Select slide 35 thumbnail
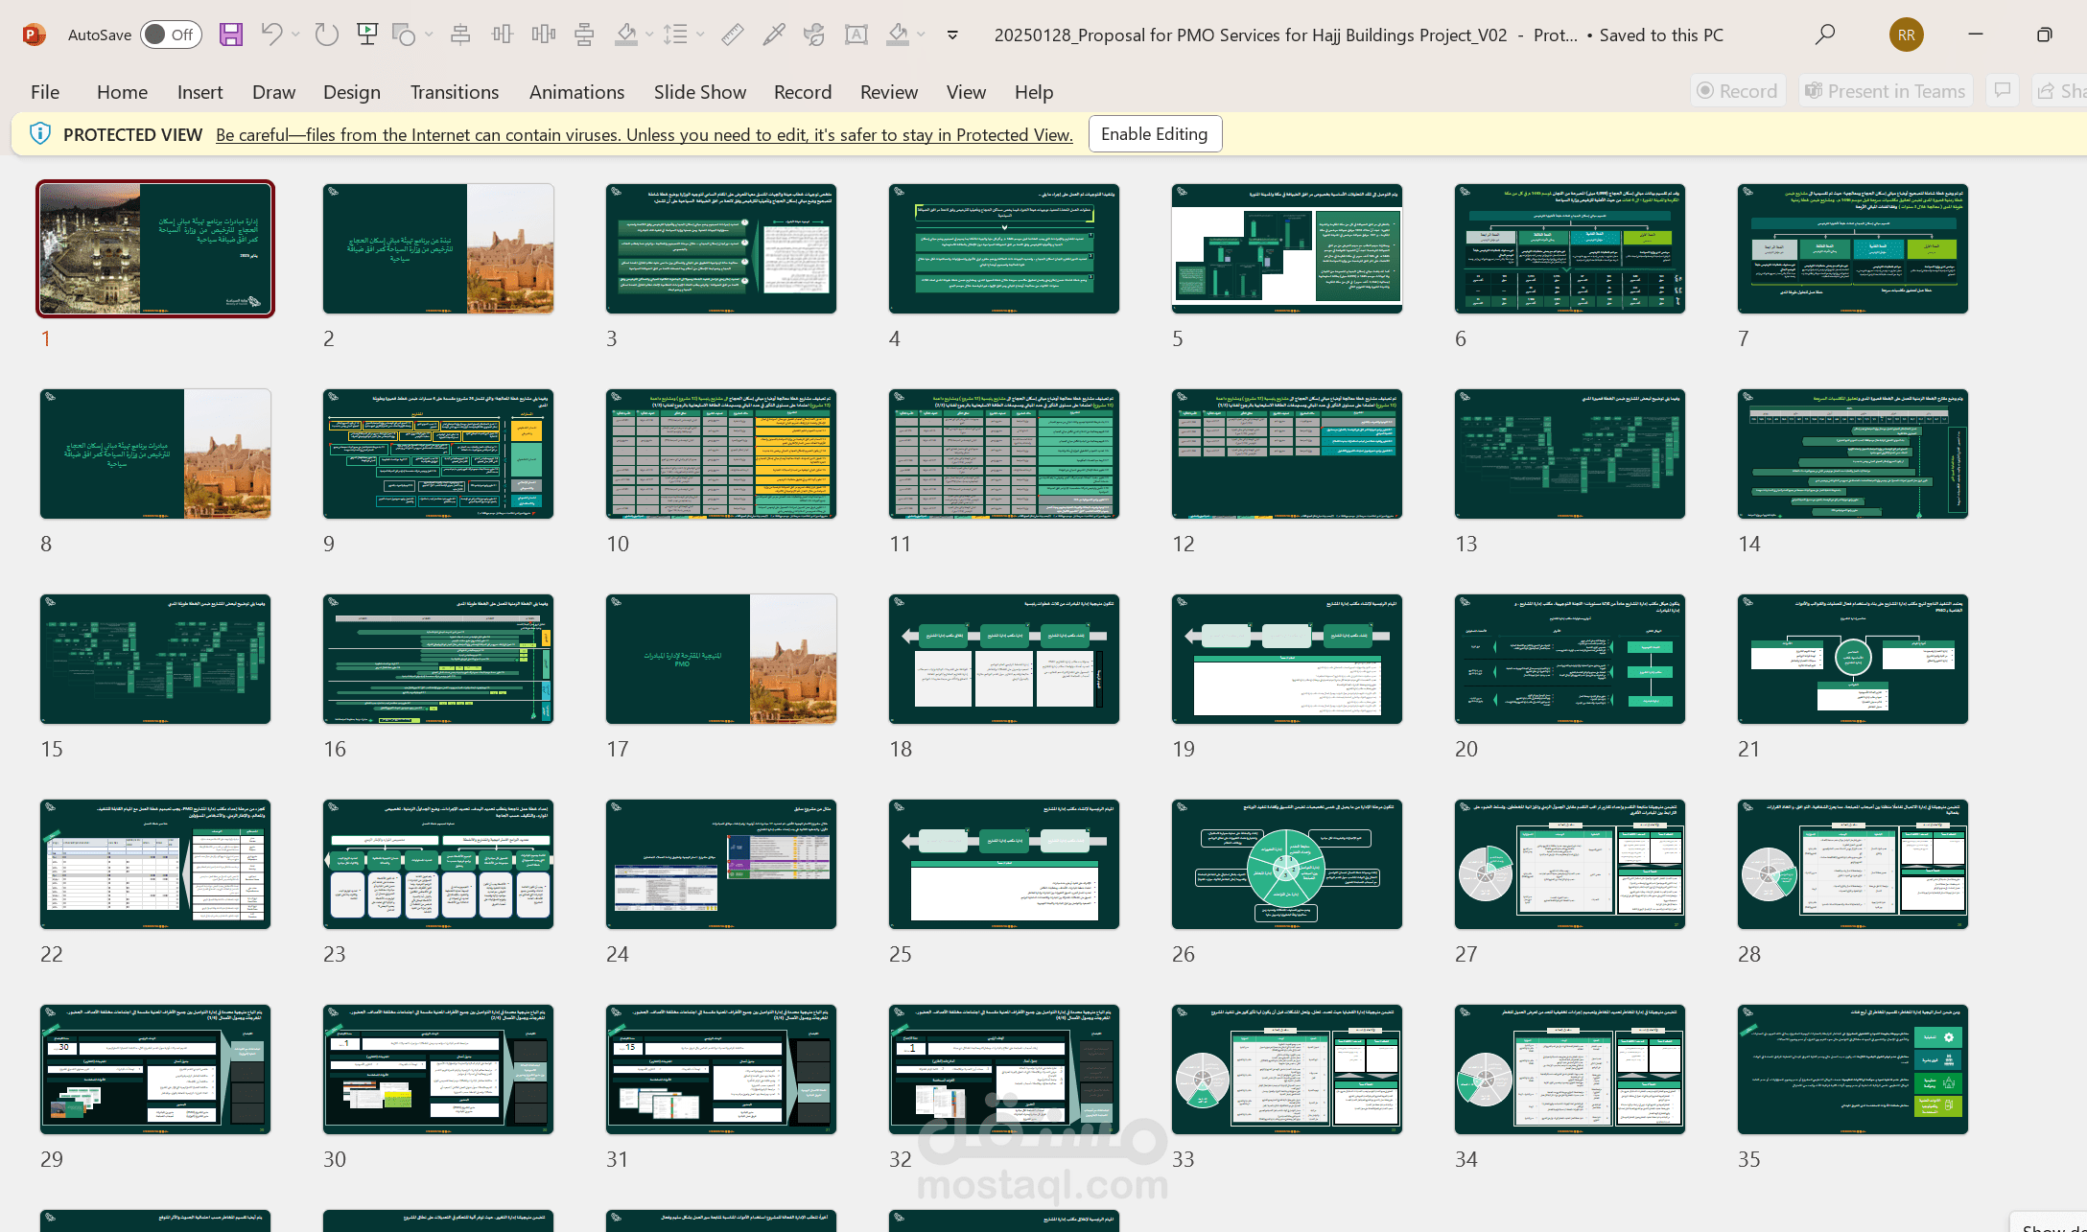This screenshot has width=2087, height=1232. point(1853,1070)
